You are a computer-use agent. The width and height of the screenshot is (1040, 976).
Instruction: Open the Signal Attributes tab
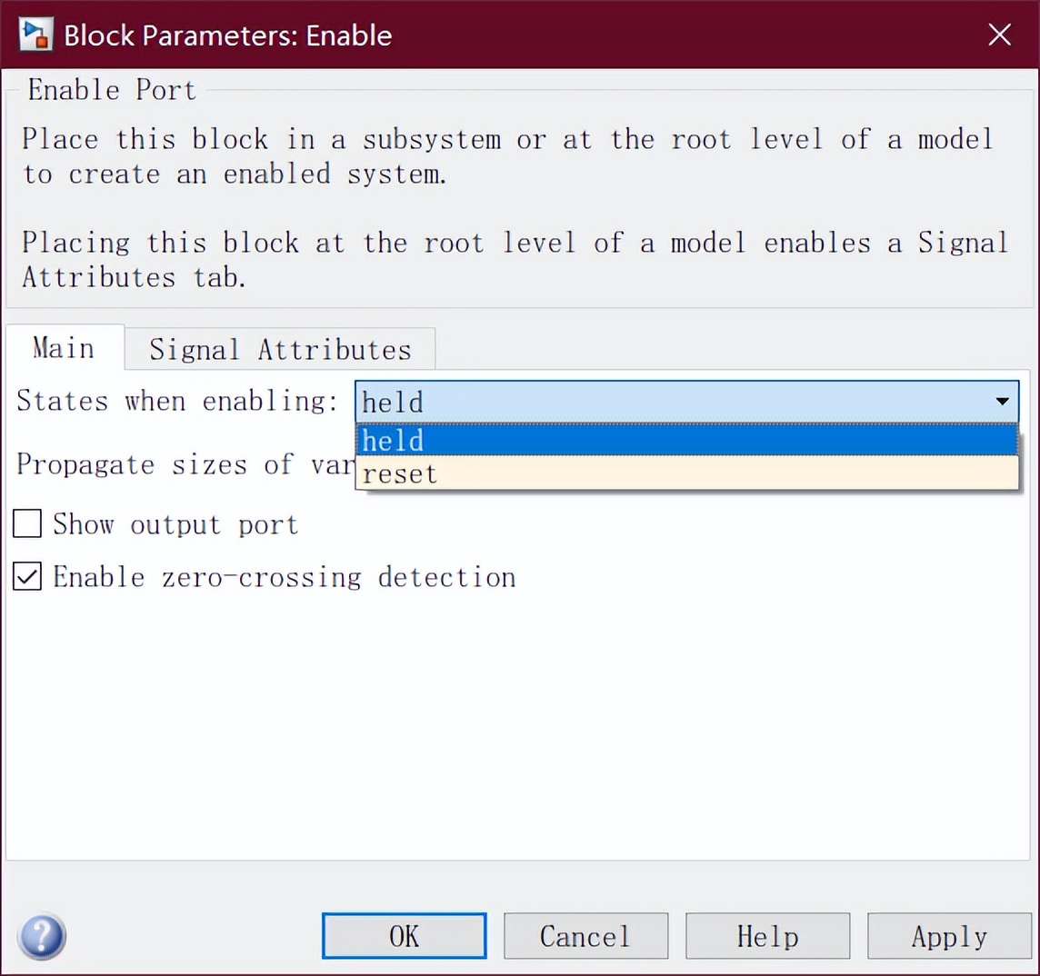tap(280, 349)
